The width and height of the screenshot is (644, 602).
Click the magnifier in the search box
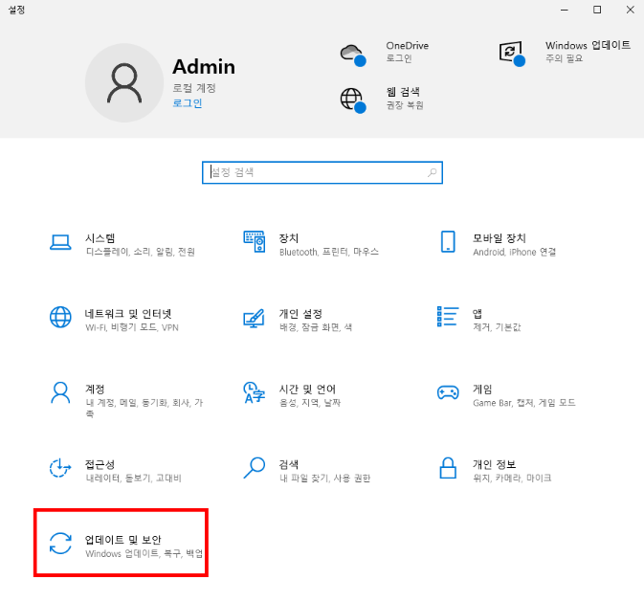click(x=433, y=172)
